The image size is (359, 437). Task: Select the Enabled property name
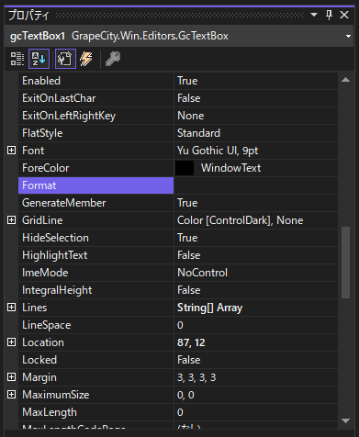(41, 81)
